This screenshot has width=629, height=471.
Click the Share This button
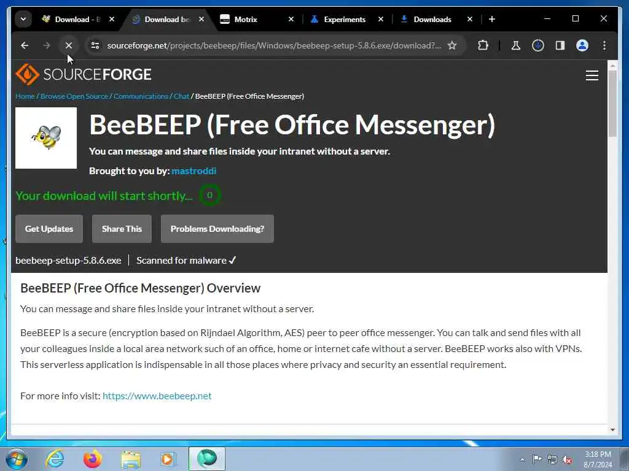pos(122,229)
